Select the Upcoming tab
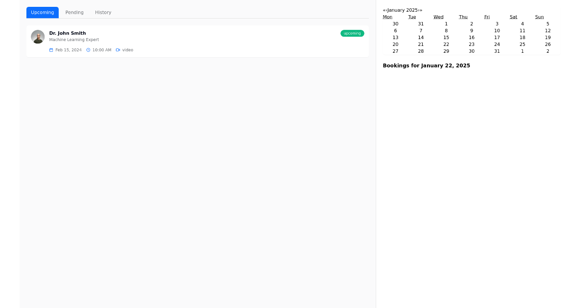Viewport: 587px width, 308px height. tap(42, 12)
